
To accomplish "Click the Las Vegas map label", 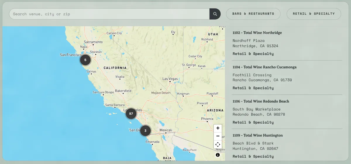I will click(x=170, y=79).
